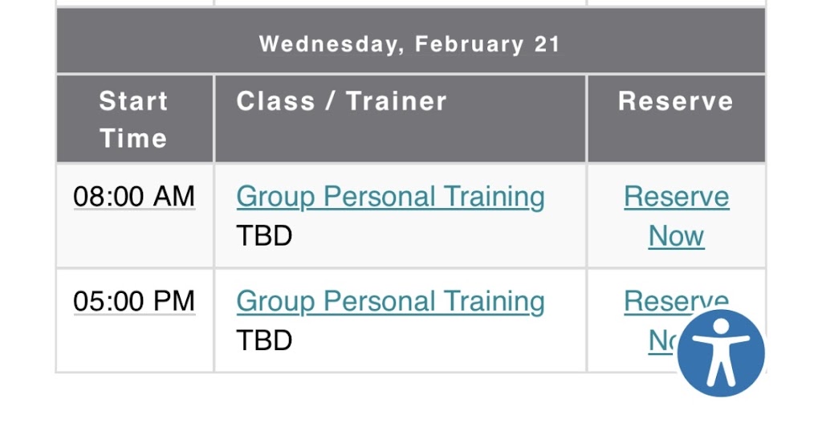Viewport: 822px width, 448px height.
Task: Reserve the 08:00 AM class now
Action: point(676,216)
